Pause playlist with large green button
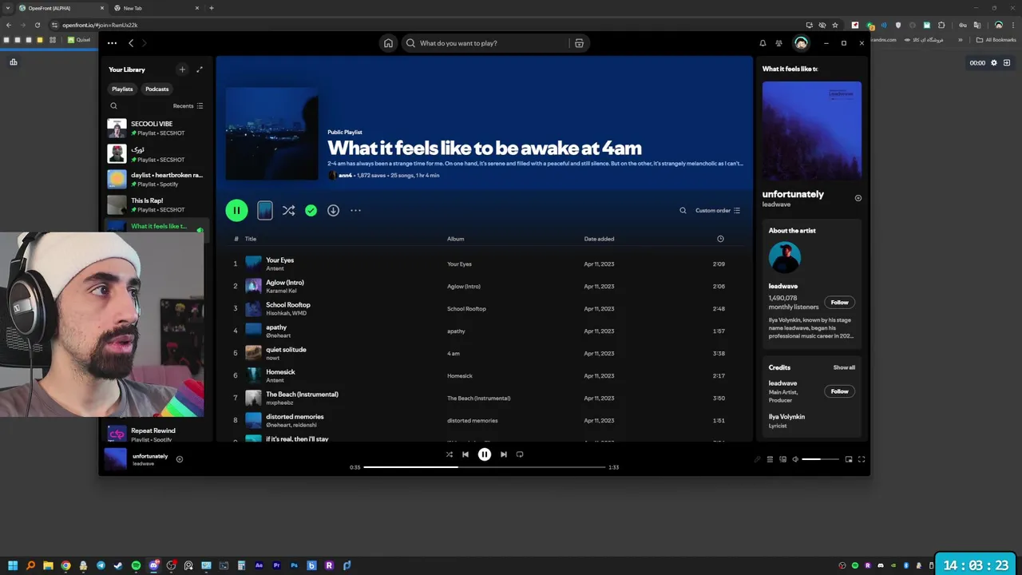This screenshot has width=1022, height=575. coord(236,210)
